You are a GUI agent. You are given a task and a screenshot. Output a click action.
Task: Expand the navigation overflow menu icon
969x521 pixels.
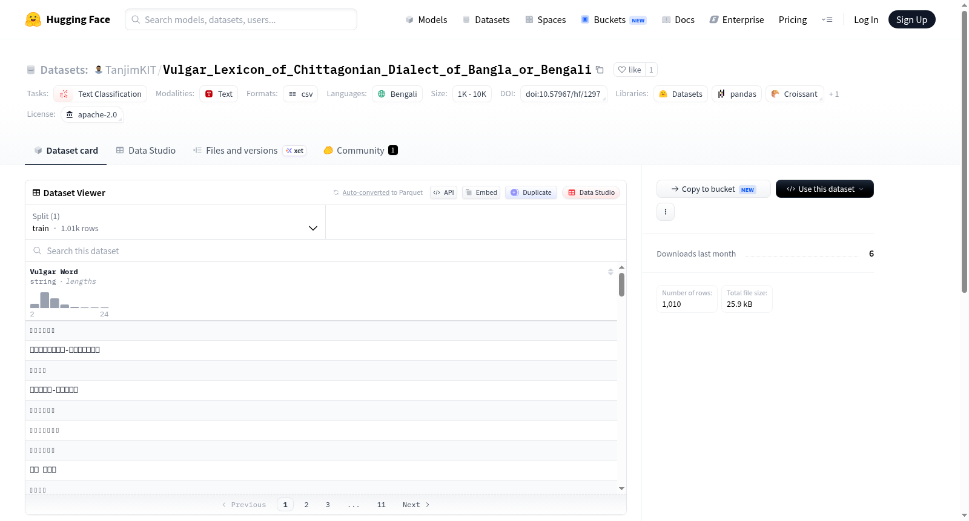827,19
